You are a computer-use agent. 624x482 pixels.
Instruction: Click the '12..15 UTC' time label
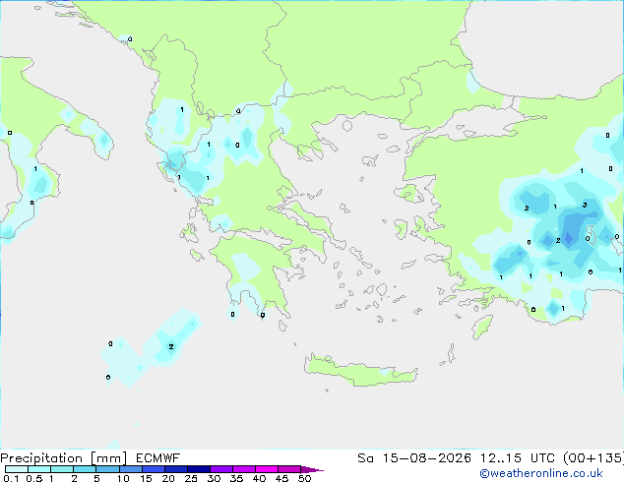click(518, 458)
